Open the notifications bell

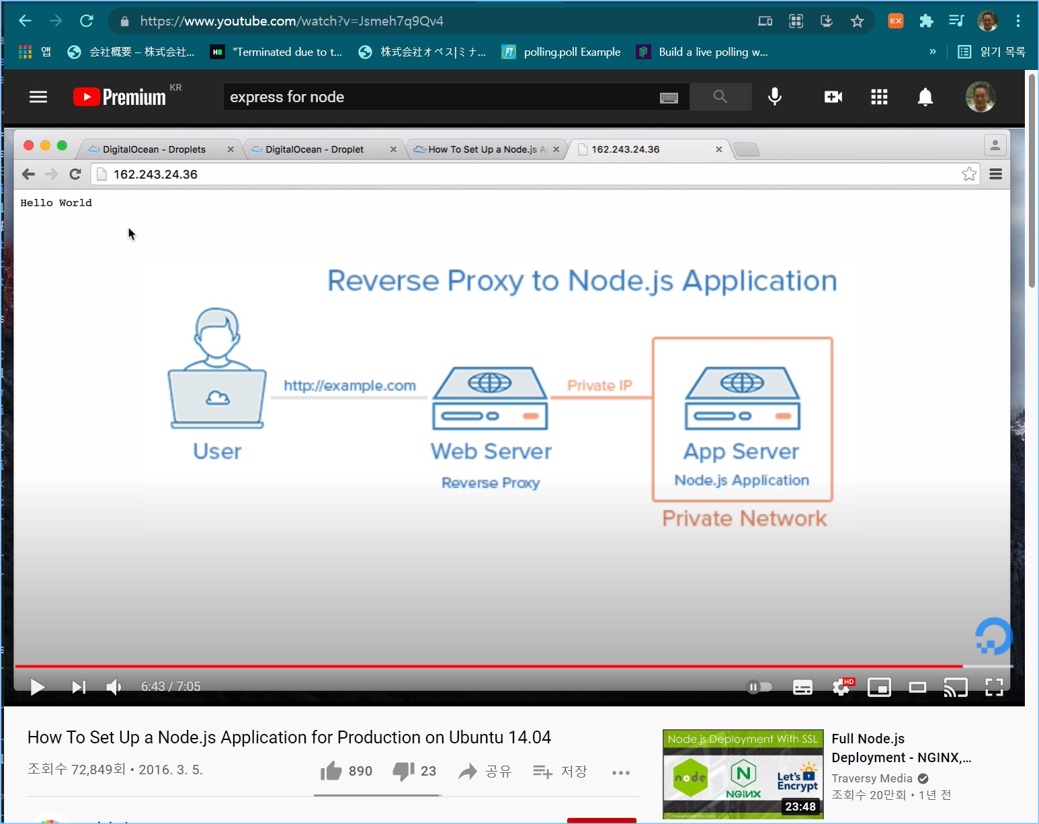925,97
